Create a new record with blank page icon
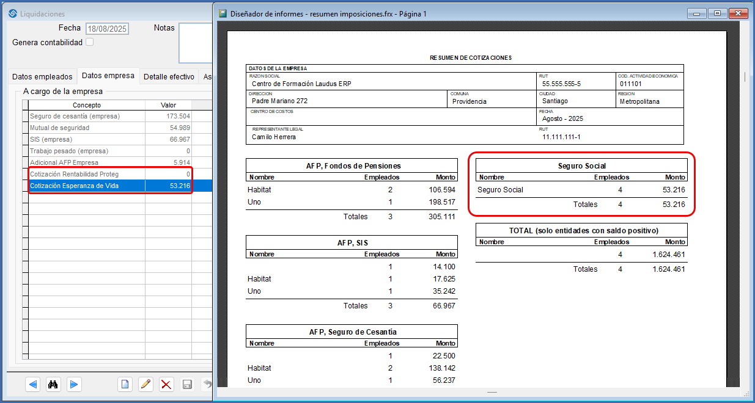This screenshot has width=755, height=403. coord(125,384)
